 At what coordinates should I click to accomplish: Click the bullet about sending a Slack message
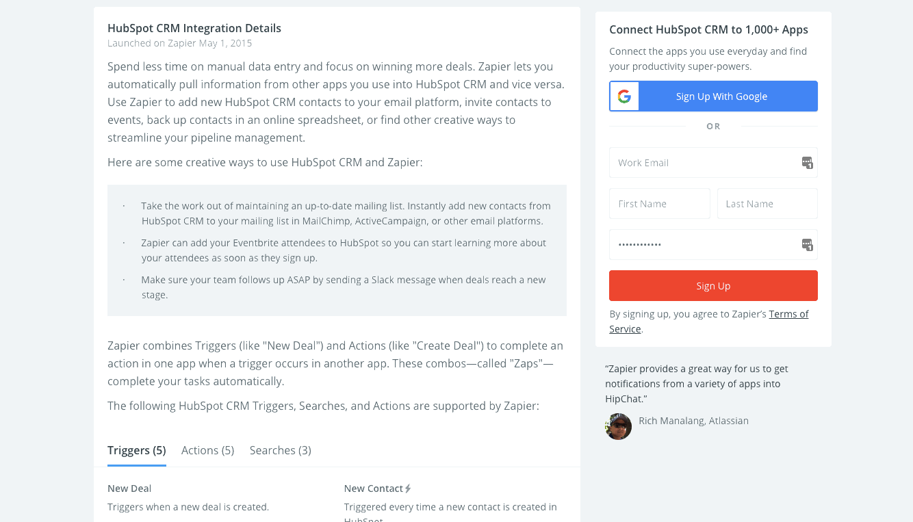(x=344, y=287)
